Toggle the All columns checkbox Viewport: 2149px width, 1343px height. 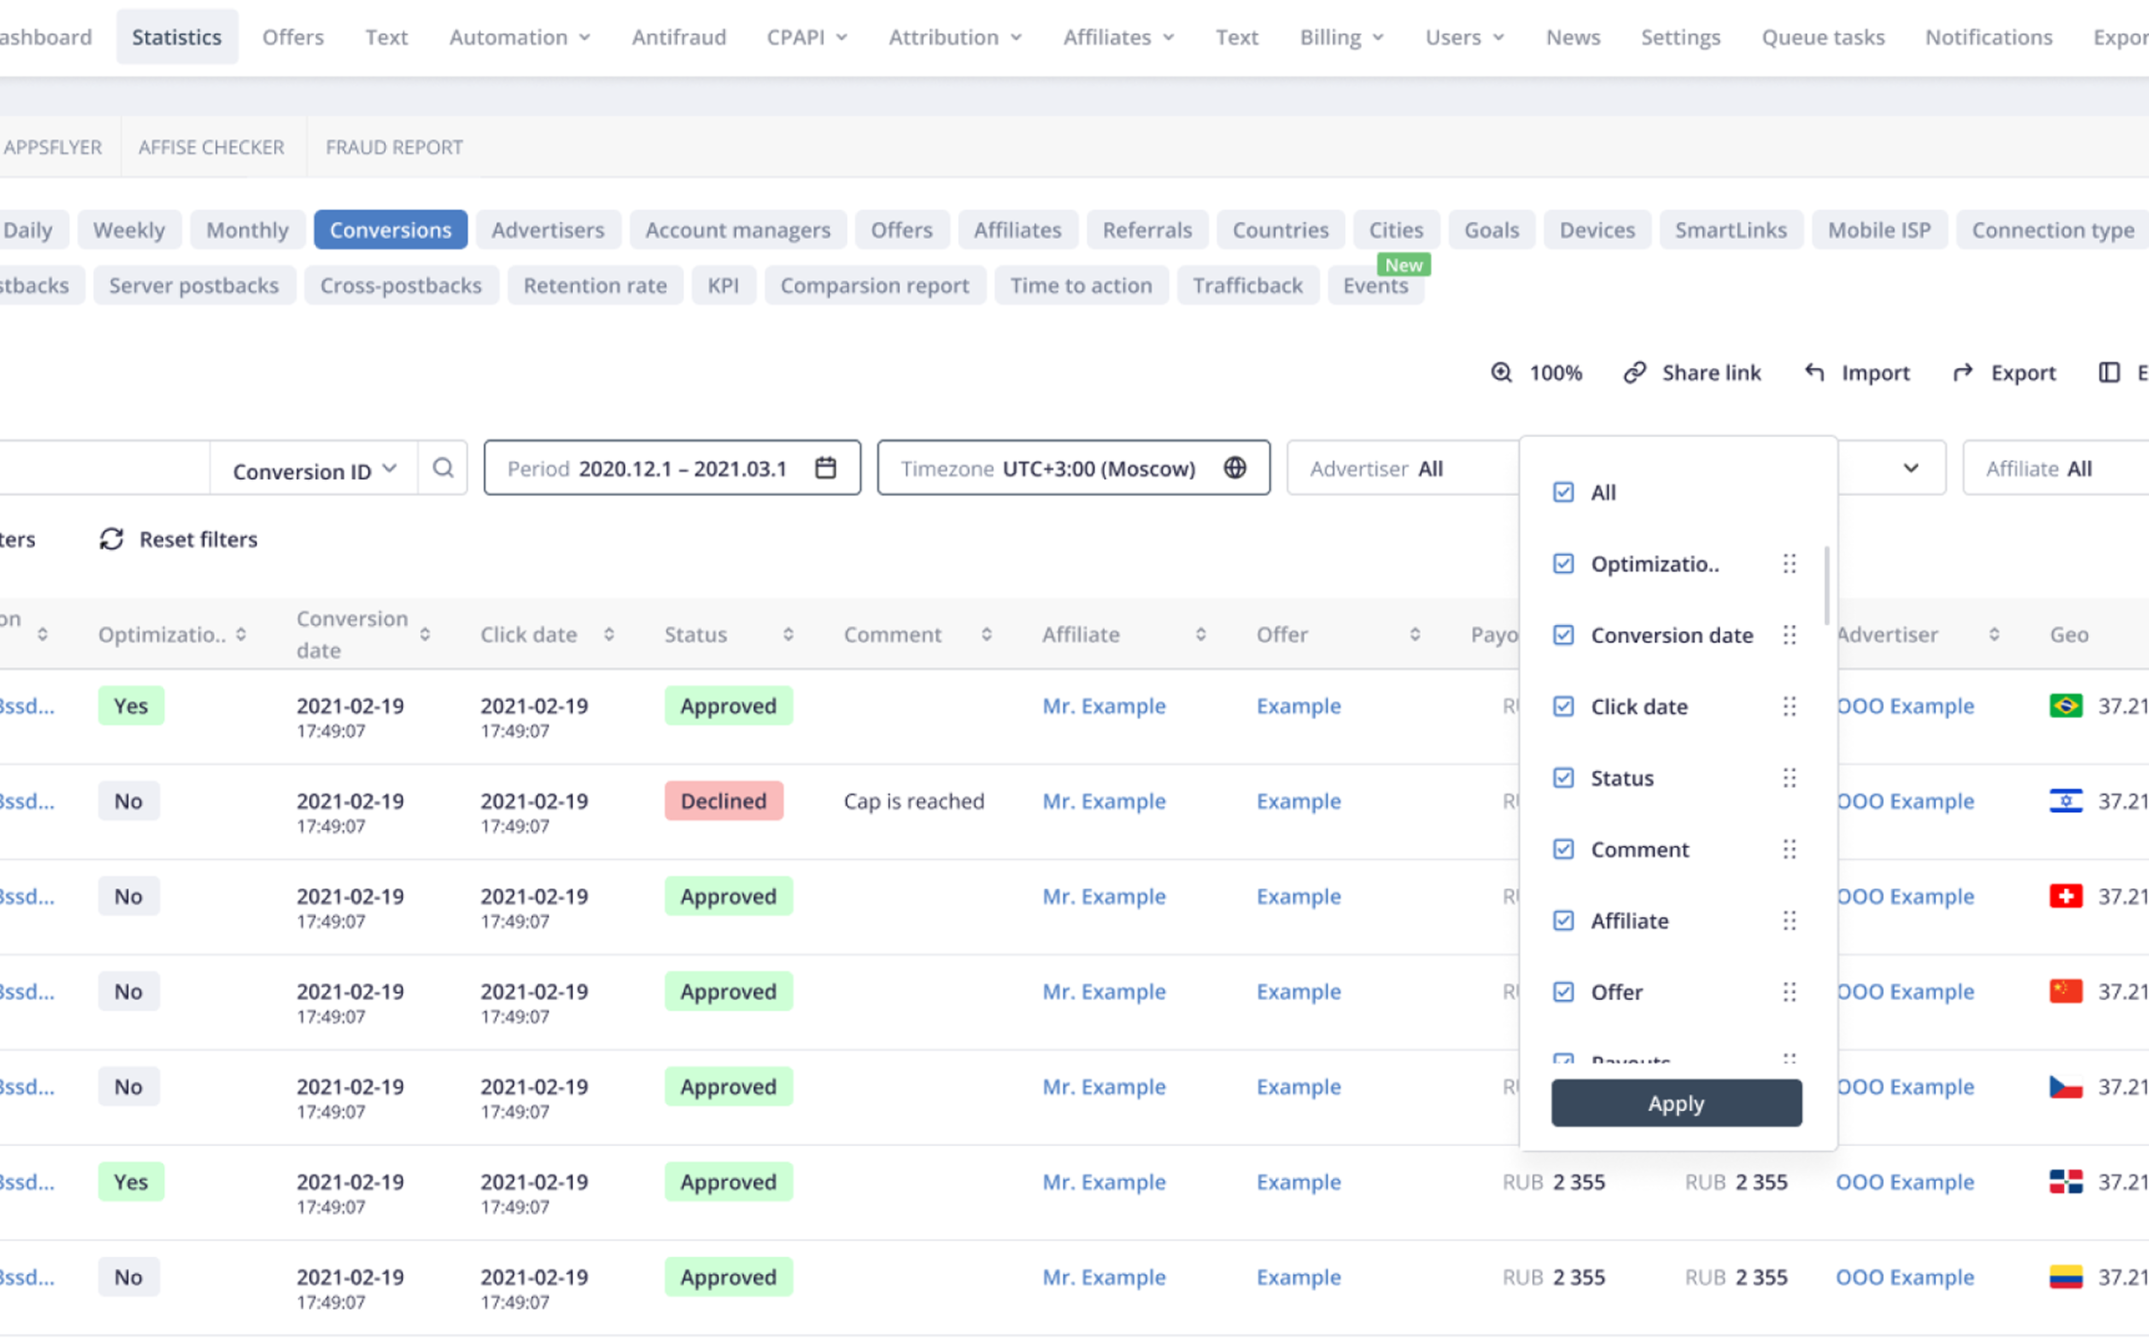1563,492
